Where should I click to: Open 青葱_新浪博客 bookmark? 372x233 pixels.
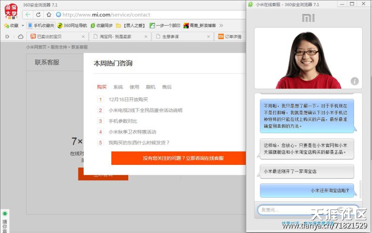coord(200,26)
